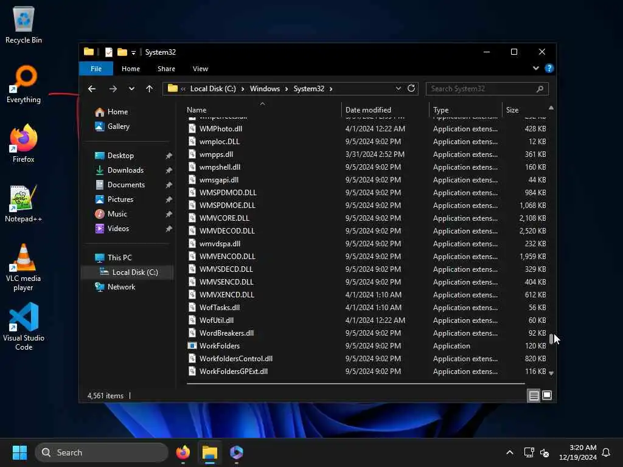Viewport: 623px width, 467px height.
Task: Expand the ribbon with the chevron
Action: pos(535,68)
